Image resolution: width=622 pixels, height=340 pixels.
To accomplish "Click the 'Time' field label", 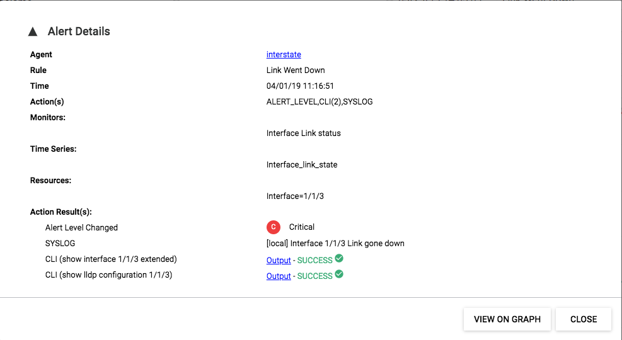I will [x=39, y=86].
